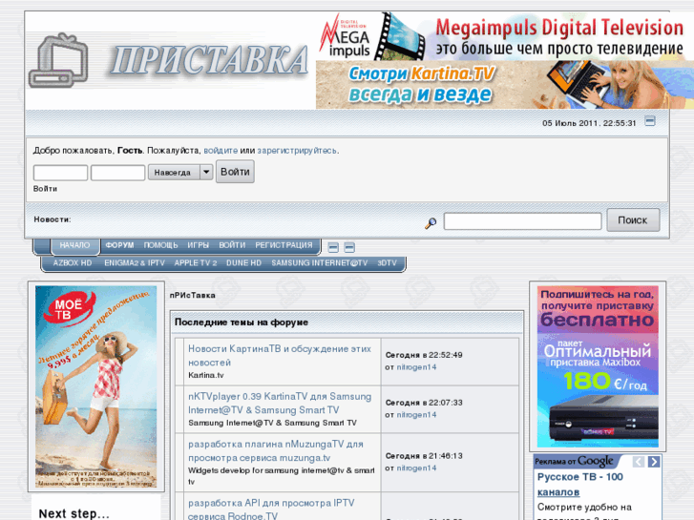Open nitrogen14 profile on the 22:52:49 post

point(416,367)
